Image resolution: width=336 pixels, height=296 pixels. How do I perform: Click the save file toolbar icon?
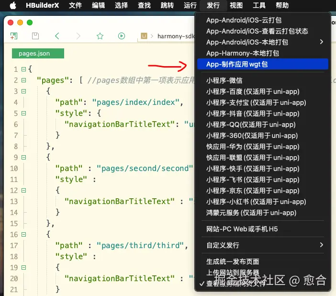pos(35,36)
